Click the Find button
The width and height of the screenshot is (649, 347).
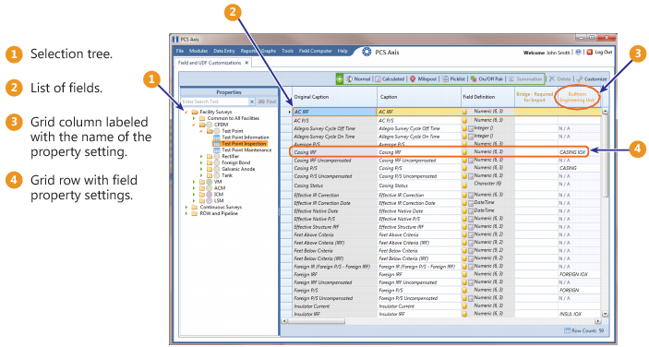pyautogui.click(x=267, y=102)
